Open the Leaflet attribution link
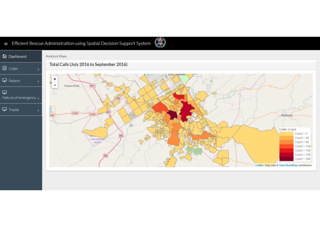 pos(259,165)
